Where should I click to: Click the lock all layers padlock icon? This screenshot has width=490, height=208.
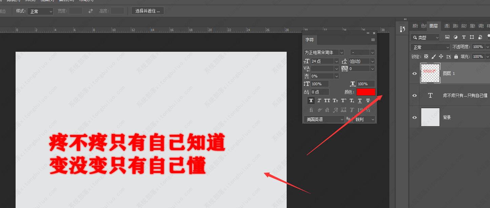click(456, 56)
